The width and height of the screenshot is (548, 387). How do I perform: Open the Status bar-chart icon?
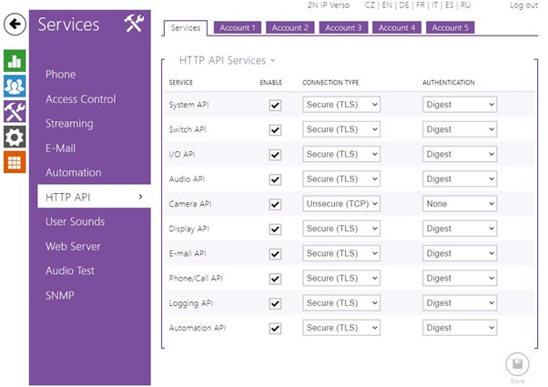pyautogui.click(x=14, y=61)
